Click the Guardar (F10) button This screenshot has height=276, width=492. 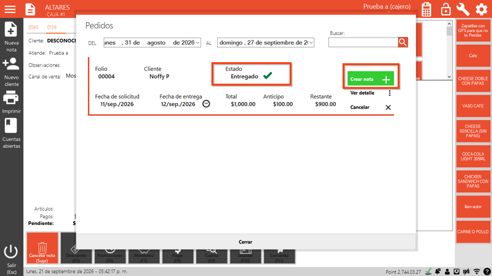[x=245, y=256]
